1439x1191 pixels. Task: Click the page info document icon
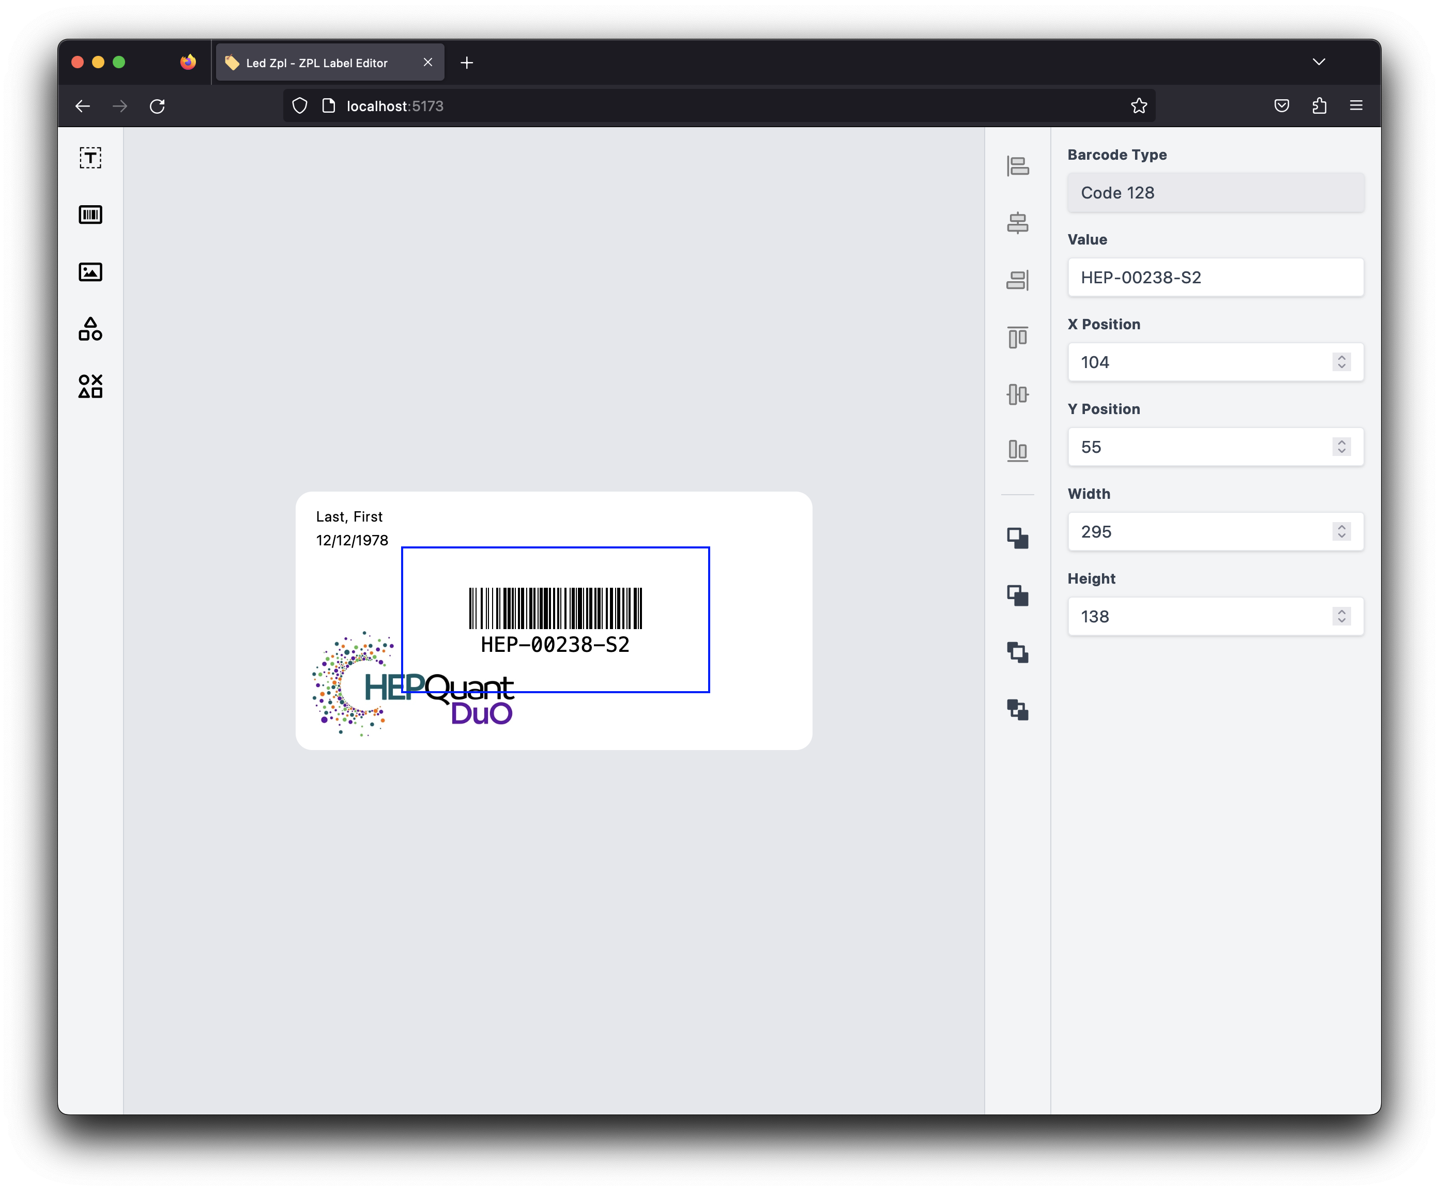[x=329, y=105]
